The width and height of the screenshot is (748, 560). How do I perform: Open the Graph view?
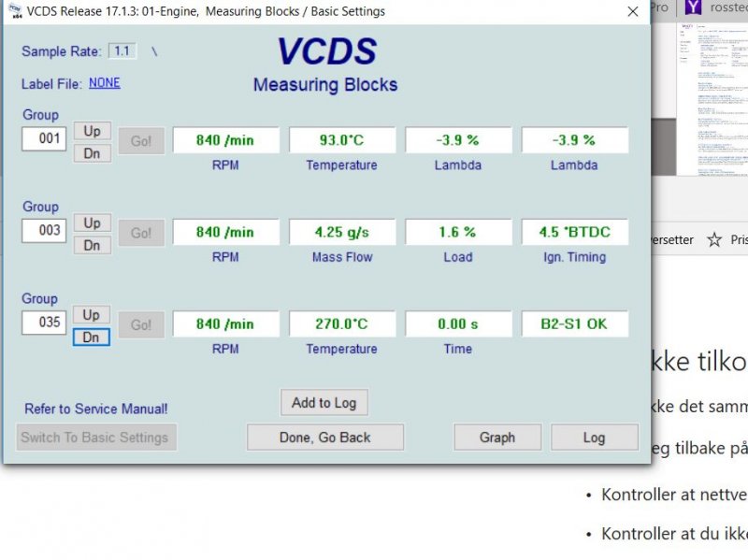497,438
